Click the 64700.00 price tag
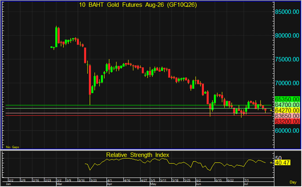Image resolution: width=302 pixels, height=187 pixels. [287, 105]
